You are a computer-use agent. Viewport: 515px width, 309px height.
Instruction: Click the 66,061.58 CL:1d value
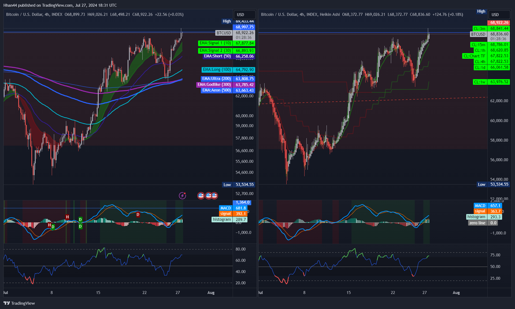tap(499, 67)
